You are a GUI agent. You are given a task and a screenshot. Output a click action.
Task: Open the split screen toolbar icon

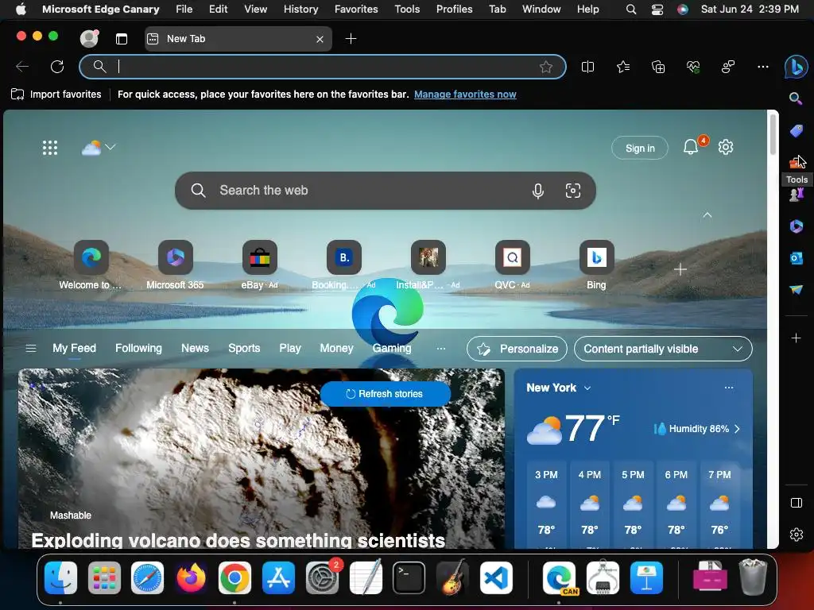587,67
